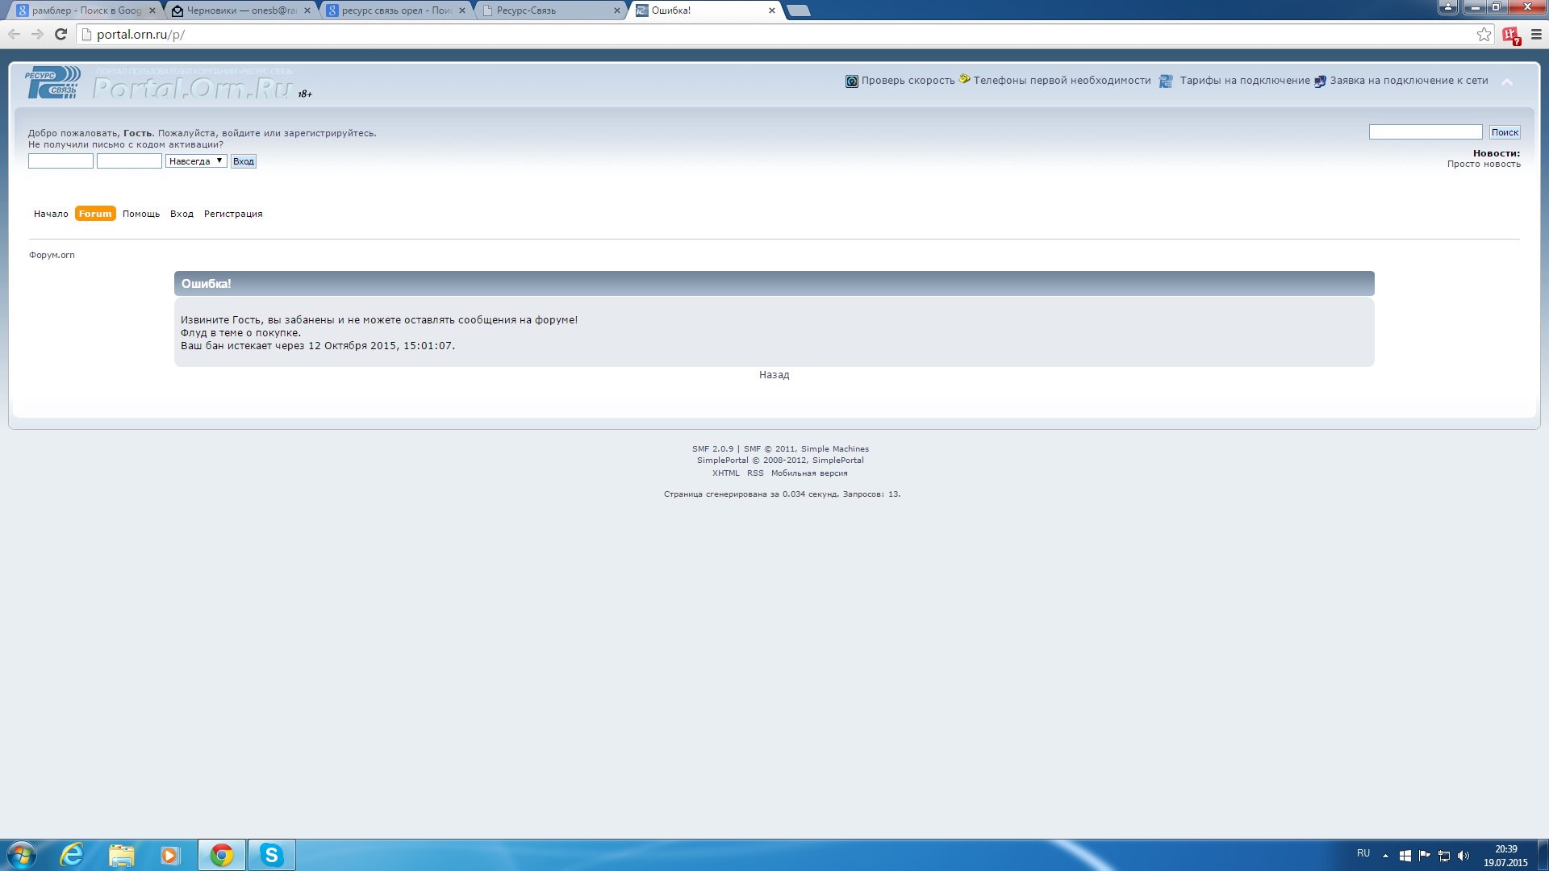Click the Поиск search button

[1505, 132]
